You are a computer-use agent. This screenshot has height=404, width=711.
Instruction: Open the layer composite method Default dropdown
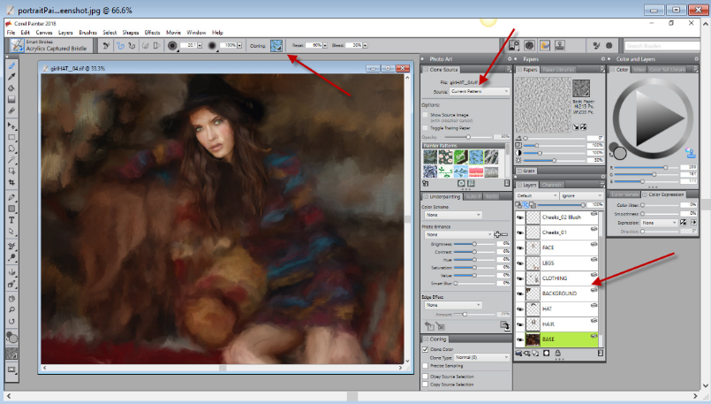[537, 195]
